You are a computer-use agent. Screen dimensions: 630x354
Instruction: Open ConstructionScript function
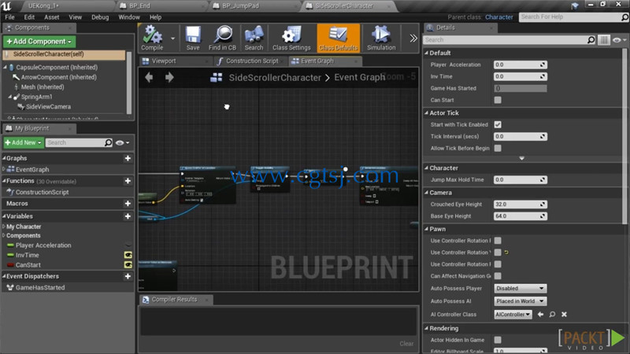point(43,192)
